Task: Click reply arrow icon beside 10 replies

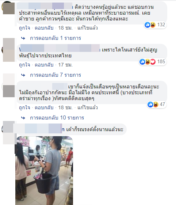Action: [x=23, y=118]
